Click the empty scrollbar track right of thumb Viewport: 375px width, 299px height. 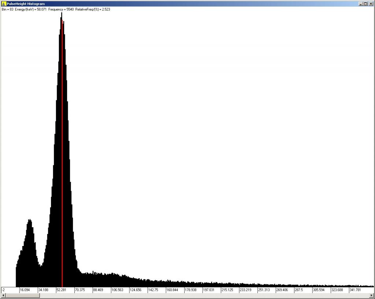[x=205, y=295]
